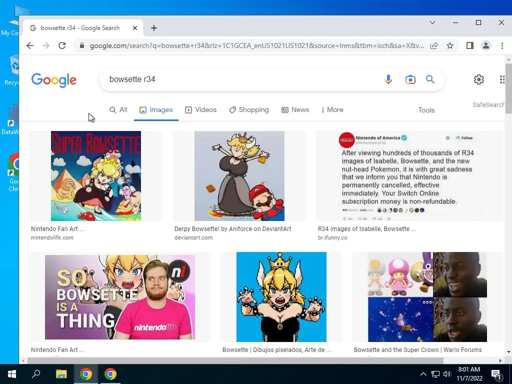Screen dimensions: 512x384
Task: Expand the tab search chevron in title bar
Action: coord(432,22)
